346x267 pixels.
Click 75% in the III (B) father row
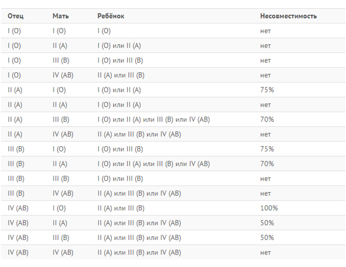[x=267, y=149]
